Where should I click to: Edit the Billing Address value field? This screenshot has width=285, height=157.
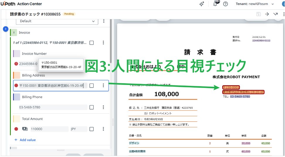[x=53, y=86]
